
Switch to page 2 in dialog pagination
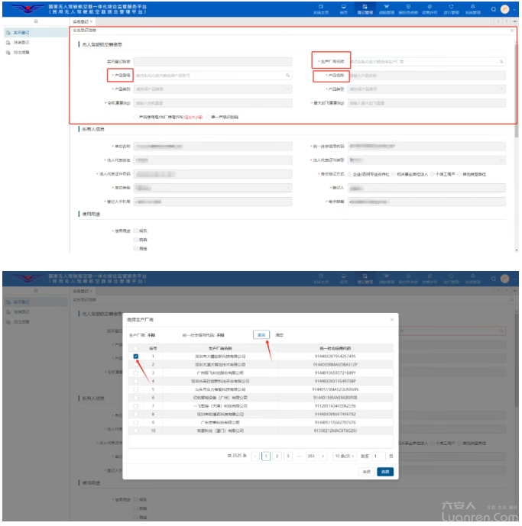coord(277,456)
